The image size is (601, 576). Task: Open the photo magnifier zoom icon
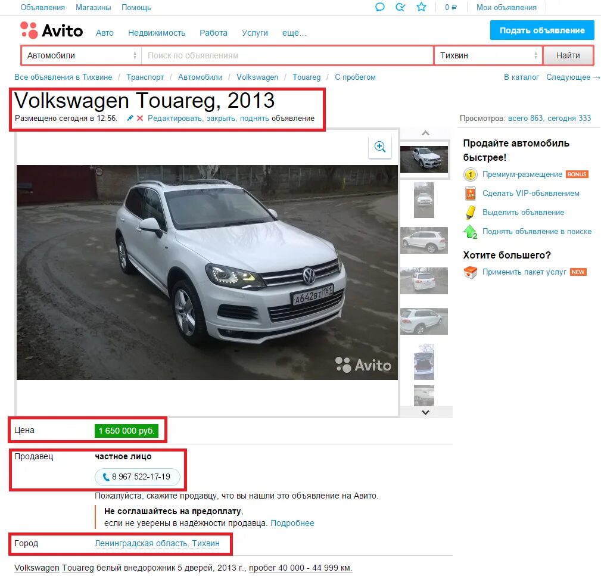point(380,147)
